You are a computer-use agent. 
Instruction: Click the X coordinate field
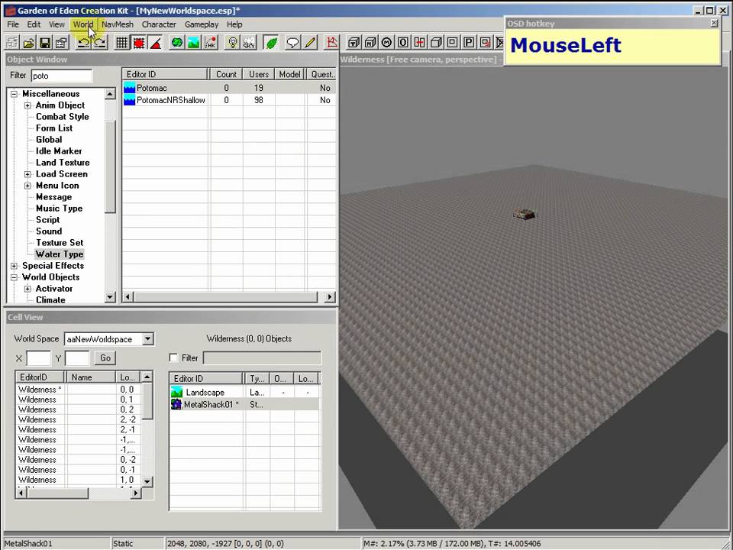click(38, 359)
